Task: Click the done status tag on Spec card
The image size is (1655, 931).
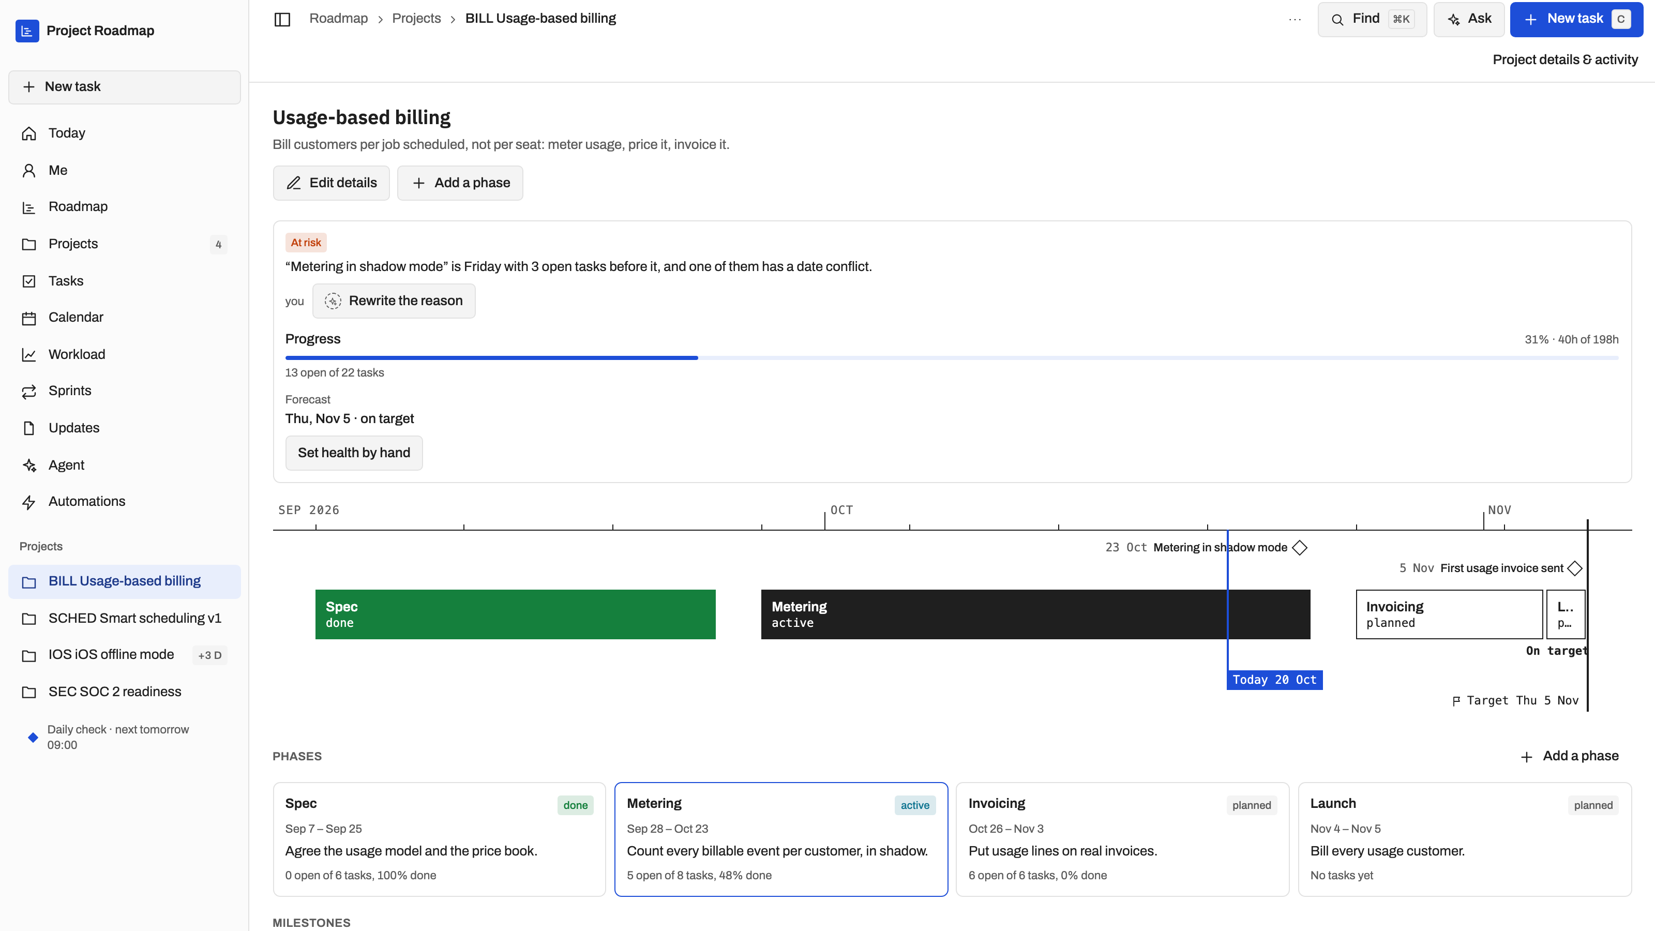Action: (576, 806)
